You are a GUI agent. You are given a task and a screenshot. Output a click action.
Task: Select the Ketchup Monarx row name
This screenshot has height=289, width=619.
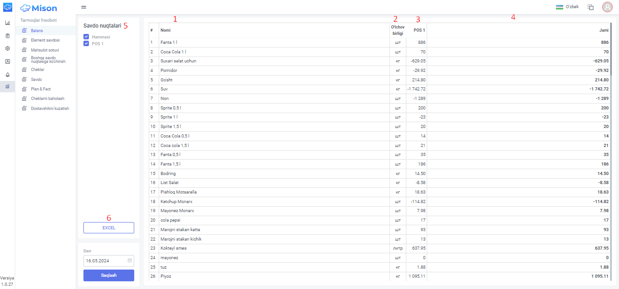tap(176, 202)
